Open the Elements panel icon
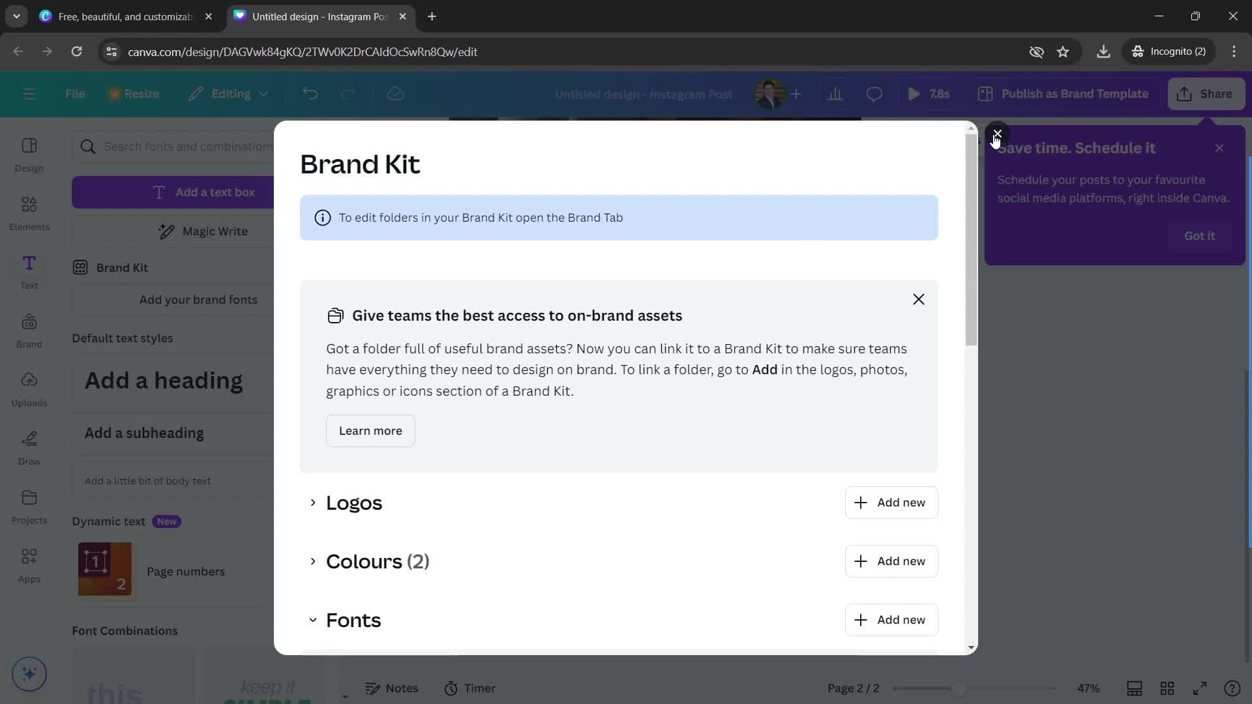 coord(29,211)
